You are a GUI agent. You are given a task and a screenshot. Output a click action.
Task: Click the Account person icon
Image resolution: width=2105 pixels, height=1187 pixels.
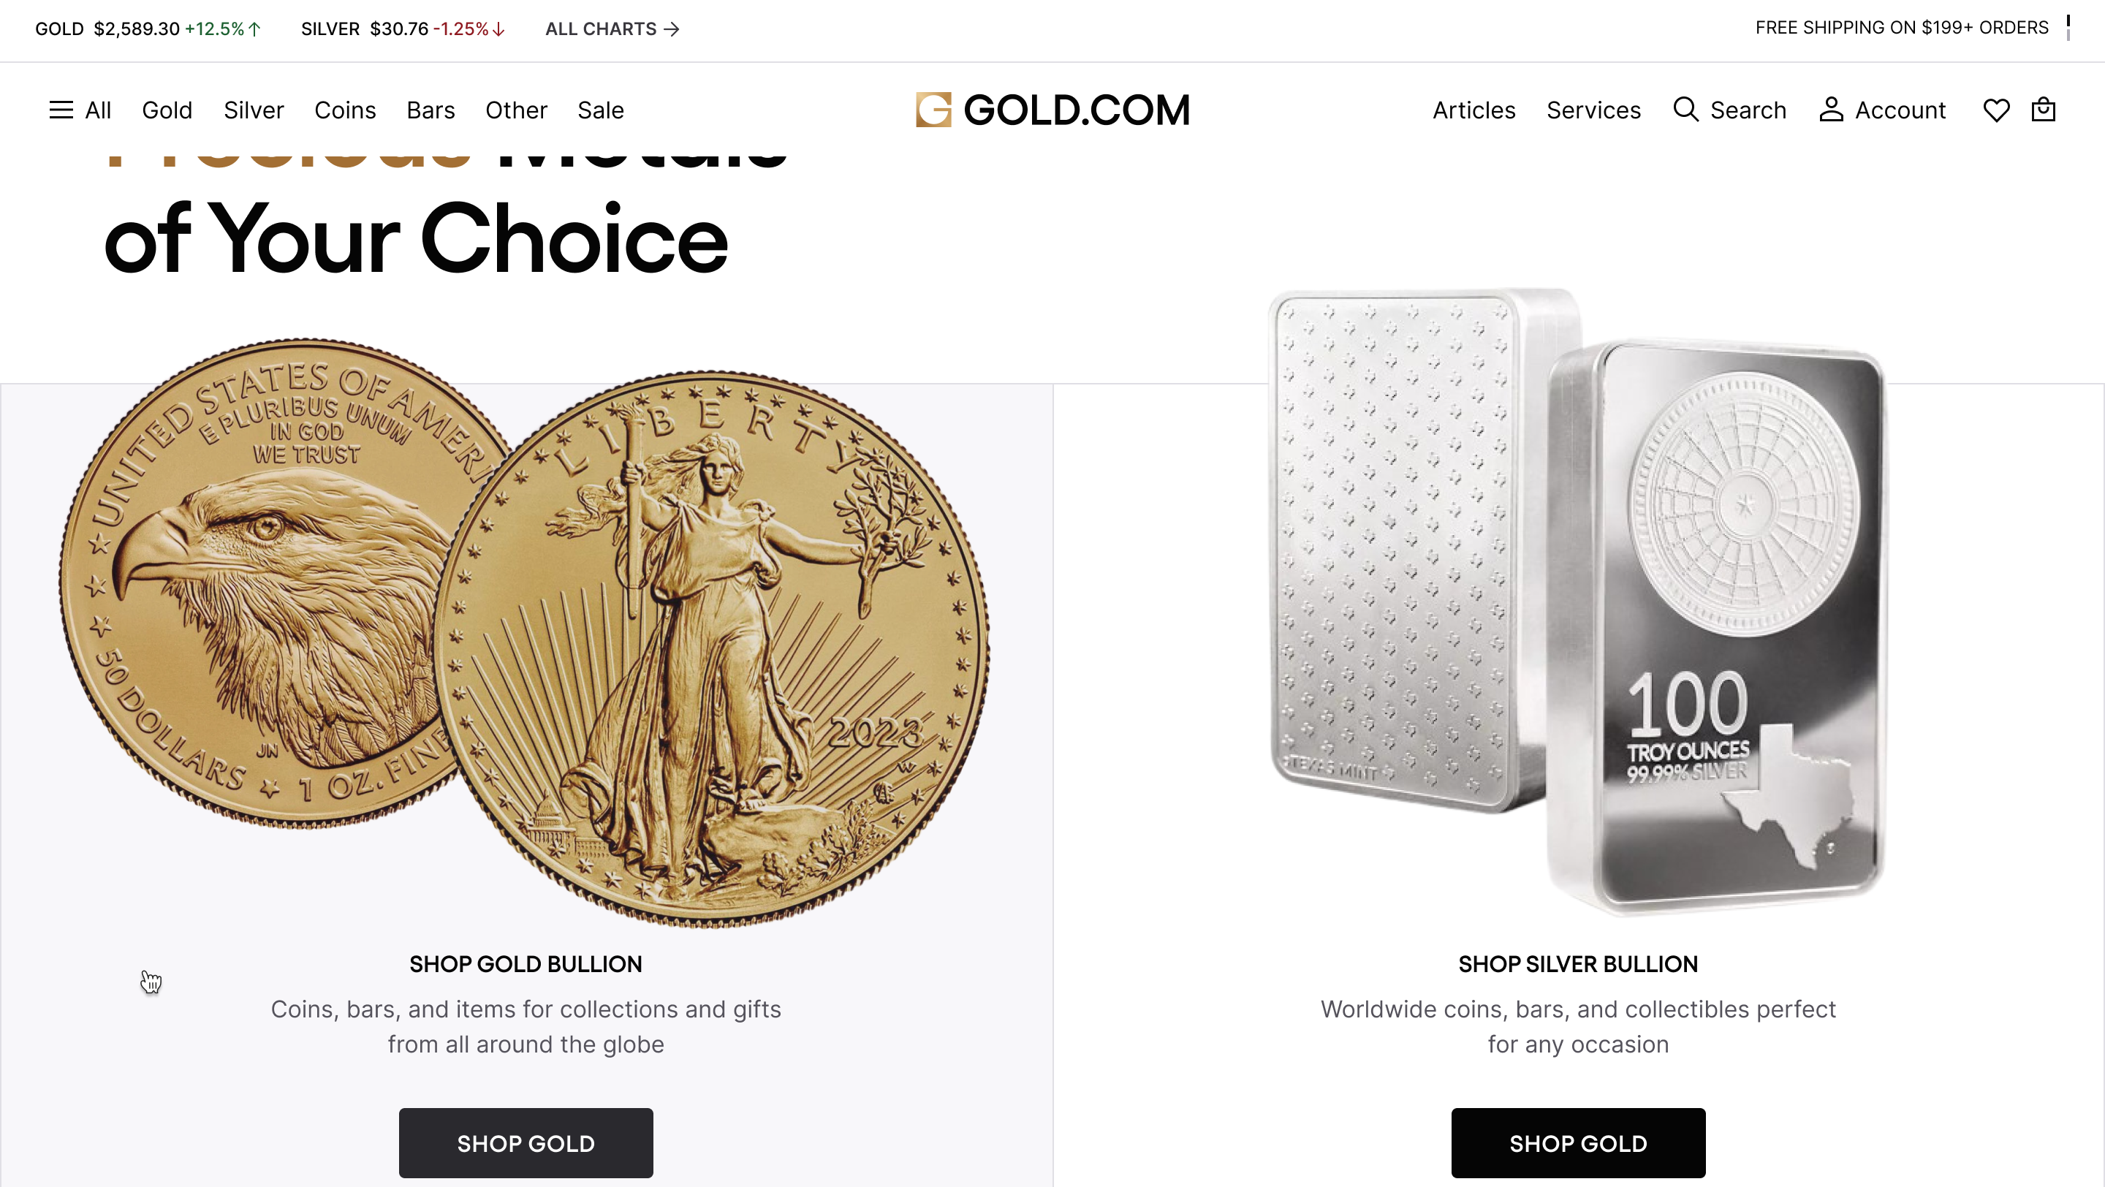(x=1831, y=110)
